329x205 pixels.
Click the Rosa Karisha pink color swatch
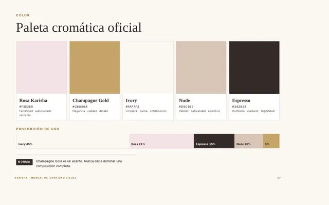pos(41,67)
